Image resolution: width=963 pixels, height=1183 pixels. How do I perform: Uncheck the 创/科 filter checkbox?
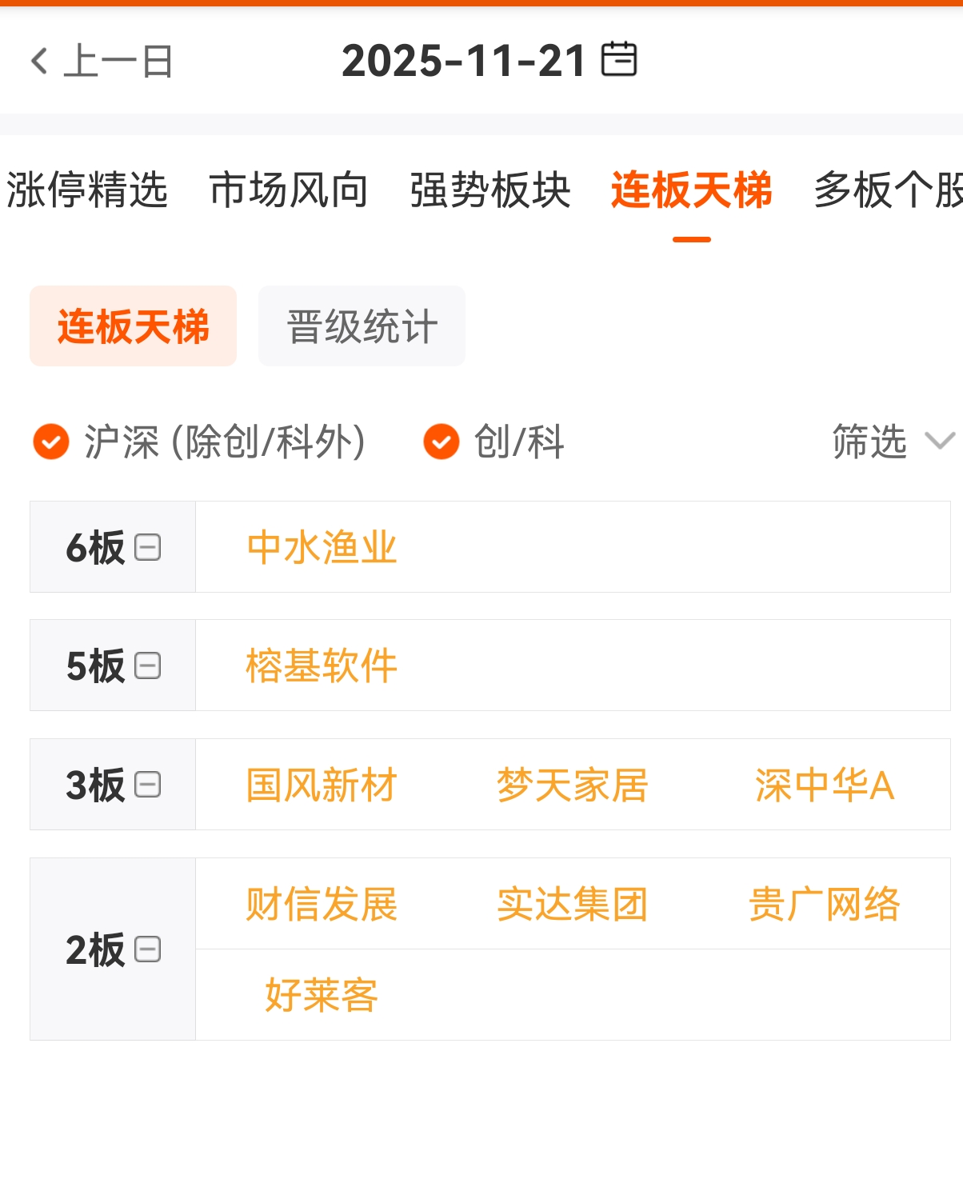pos(441,442)
